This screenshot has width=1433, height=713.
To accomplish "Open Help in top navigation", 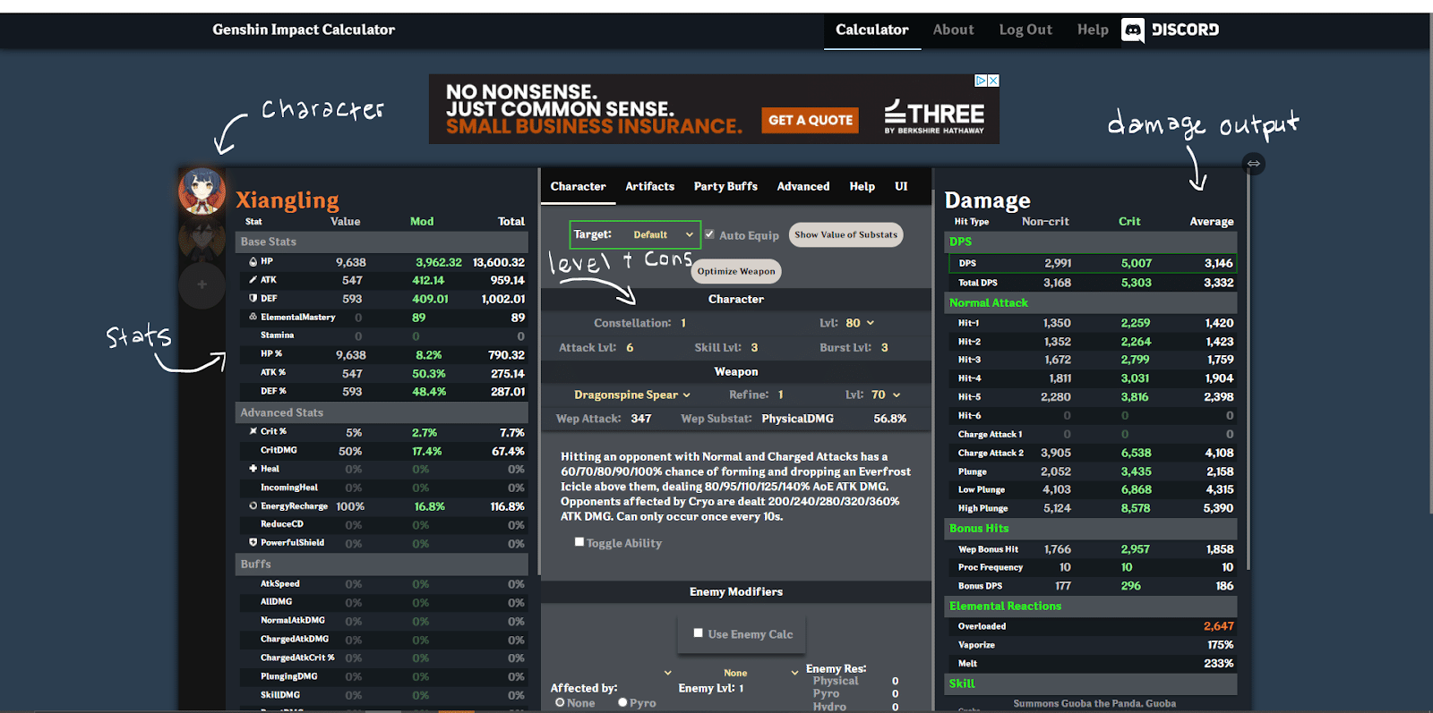I will pyautogui.click(x=1093, y=30).
